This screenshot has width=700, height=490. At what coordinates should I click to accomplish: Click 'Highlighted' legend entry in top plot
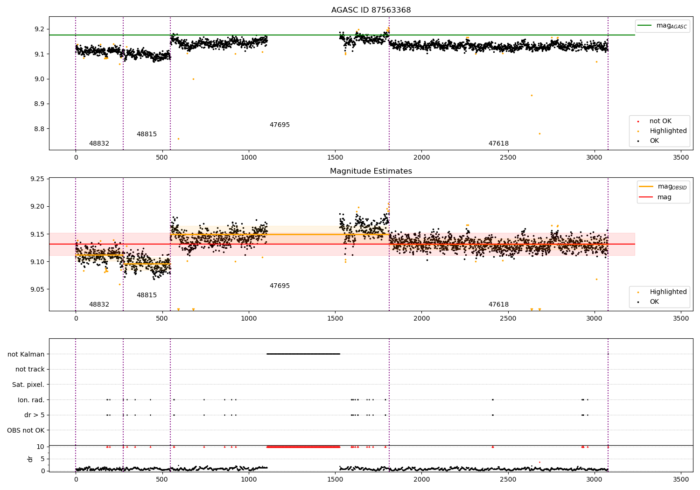point(668,131)
